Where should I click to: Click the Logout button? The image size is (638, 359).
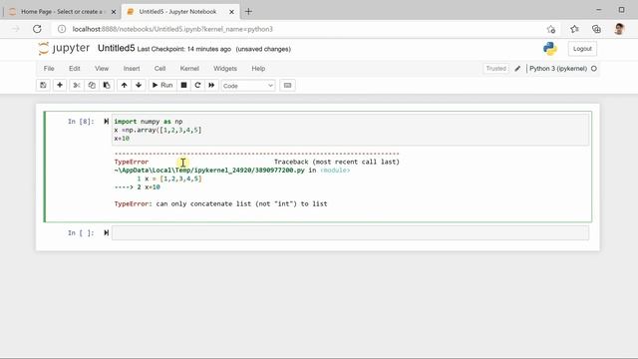582,49
